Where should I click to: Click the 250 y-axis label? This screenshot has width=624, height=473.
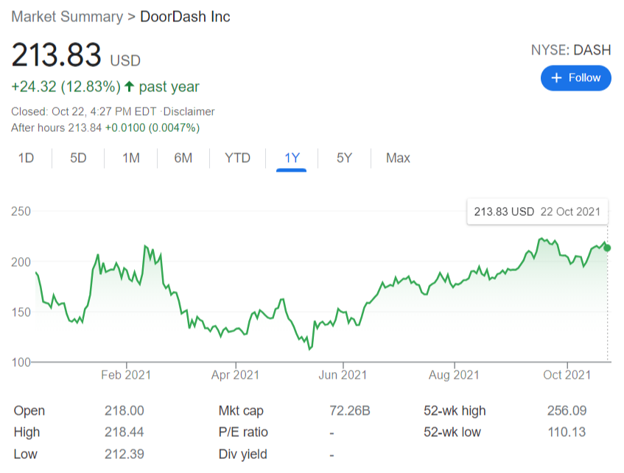tap(21, 211)
